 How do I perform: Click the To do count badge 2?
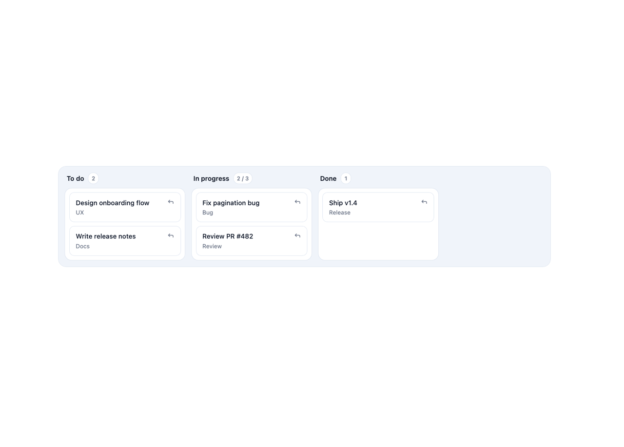click(93, 178)
